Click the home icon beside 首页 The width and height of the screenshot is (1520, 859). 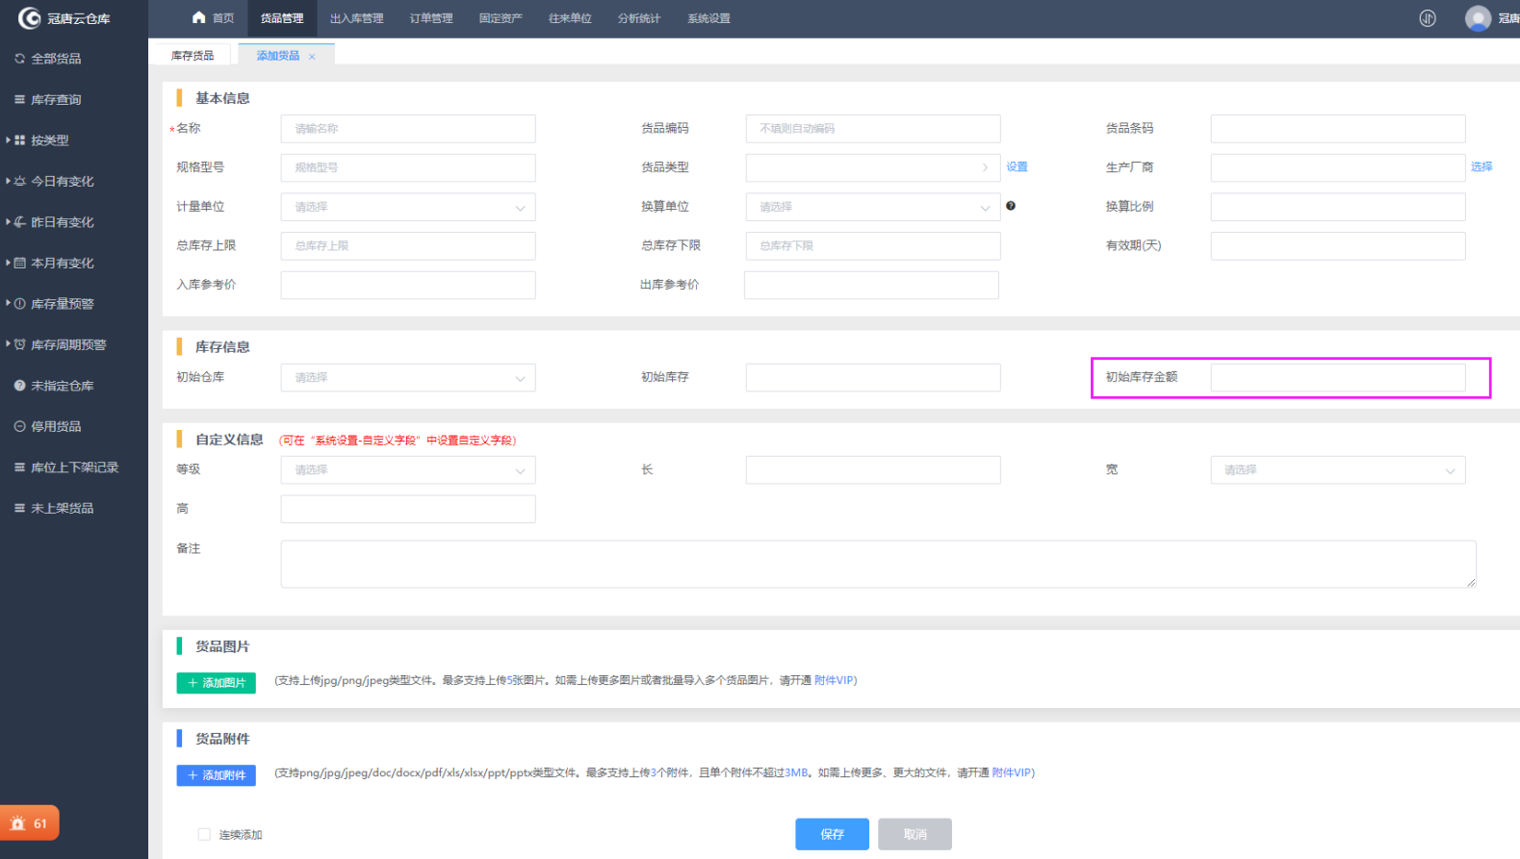click(199, 17)
